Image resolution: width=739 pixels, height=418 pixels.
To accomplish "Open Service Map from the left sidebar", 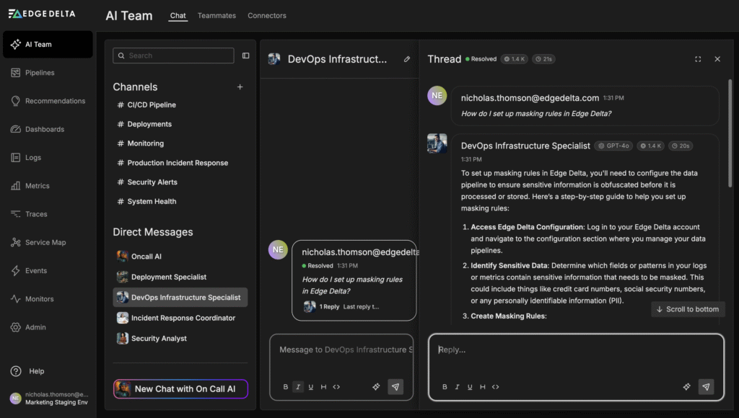I will (x=45, y=243).
